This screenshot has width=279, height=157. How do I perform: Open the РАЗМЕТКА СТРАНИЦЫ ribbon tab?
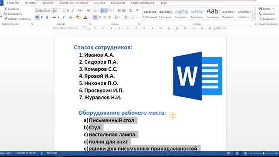click(74, 3)
